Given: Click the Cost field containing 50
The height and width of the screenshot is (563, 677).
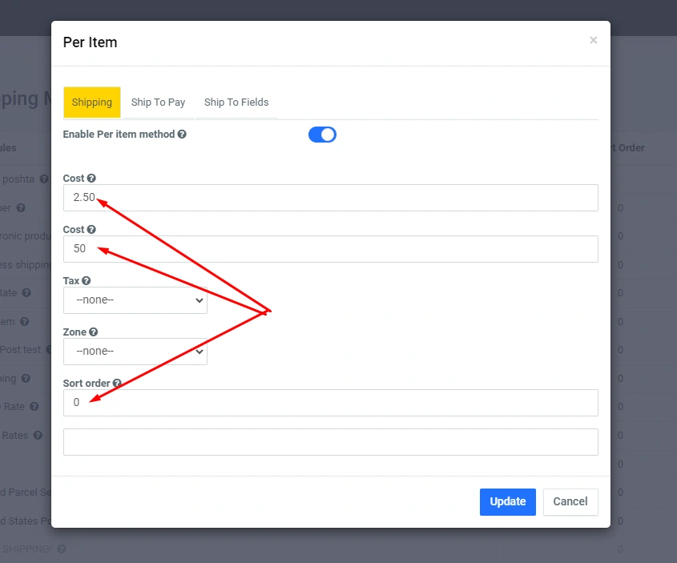Looking at the screenshot, I should [330, 249].
